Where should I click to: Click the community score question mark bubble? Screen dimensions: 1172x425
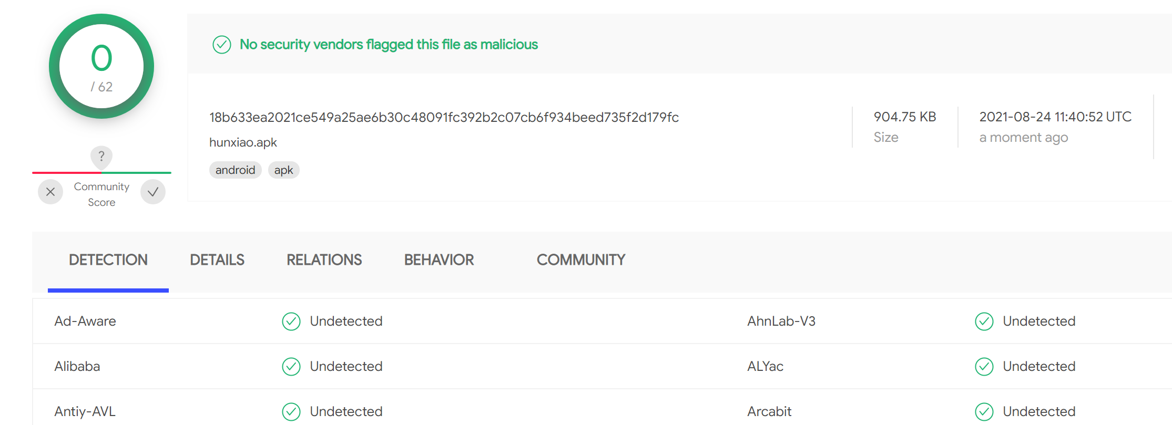(101, 157)
